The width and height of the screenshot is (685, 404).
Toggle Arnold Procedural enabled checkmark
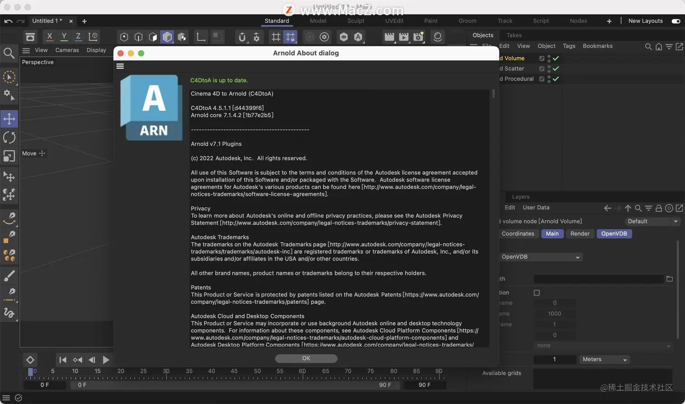[556, 79]
